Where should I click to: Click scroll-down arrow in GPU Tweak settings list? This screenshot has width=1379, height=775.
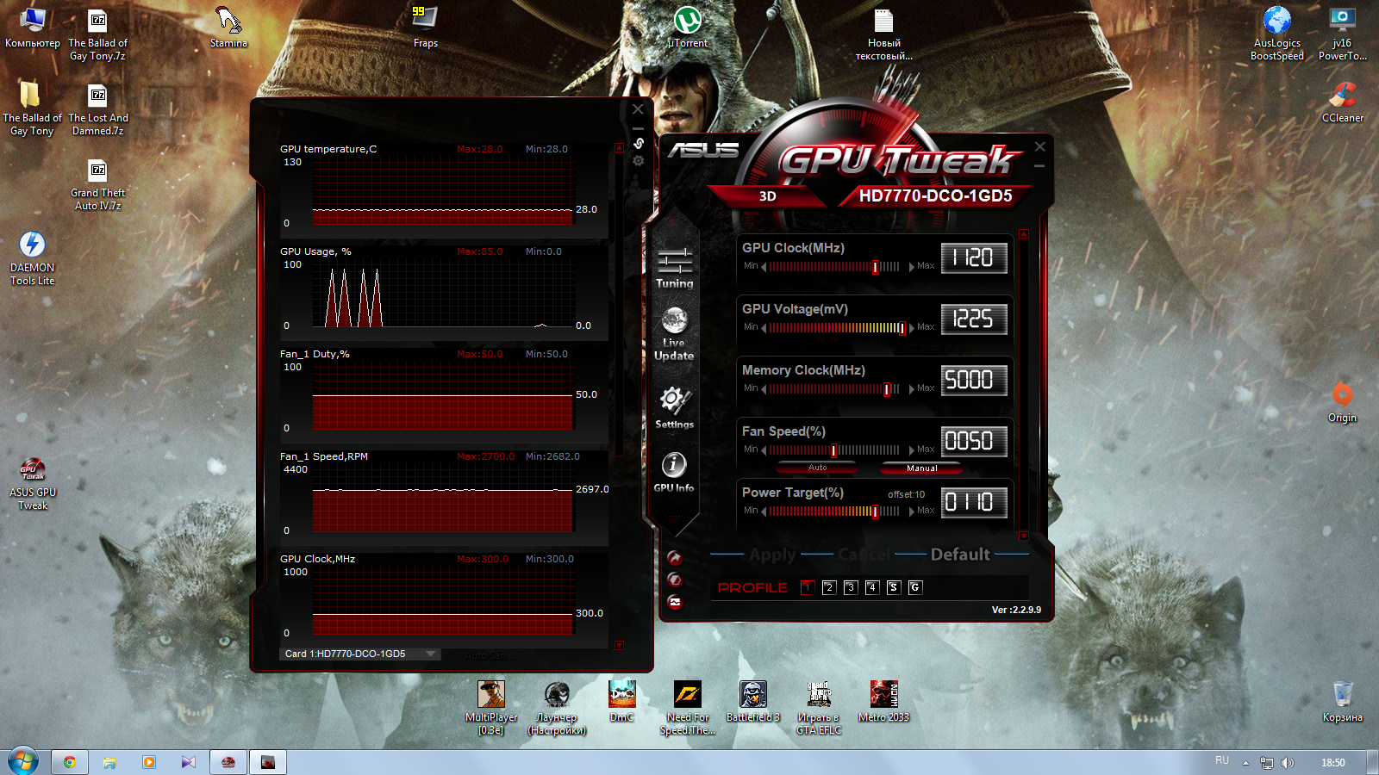coord(1024,536)
